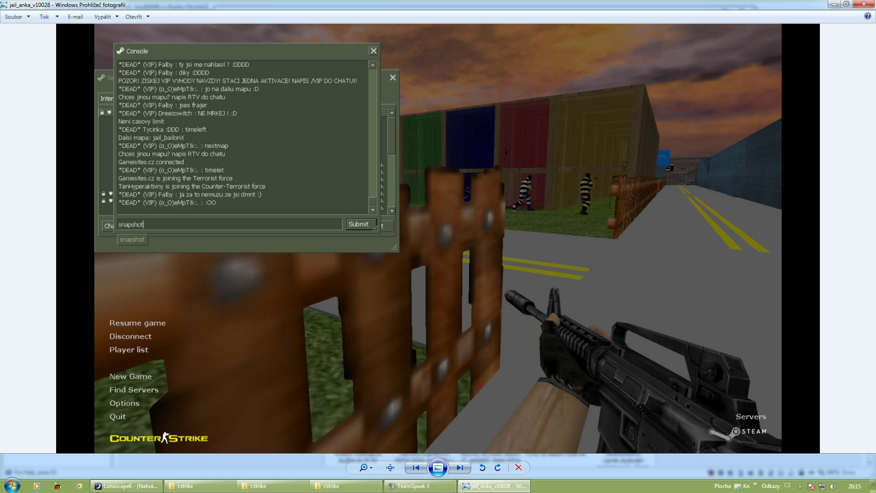Click Find Servers in the game menu

134,390
